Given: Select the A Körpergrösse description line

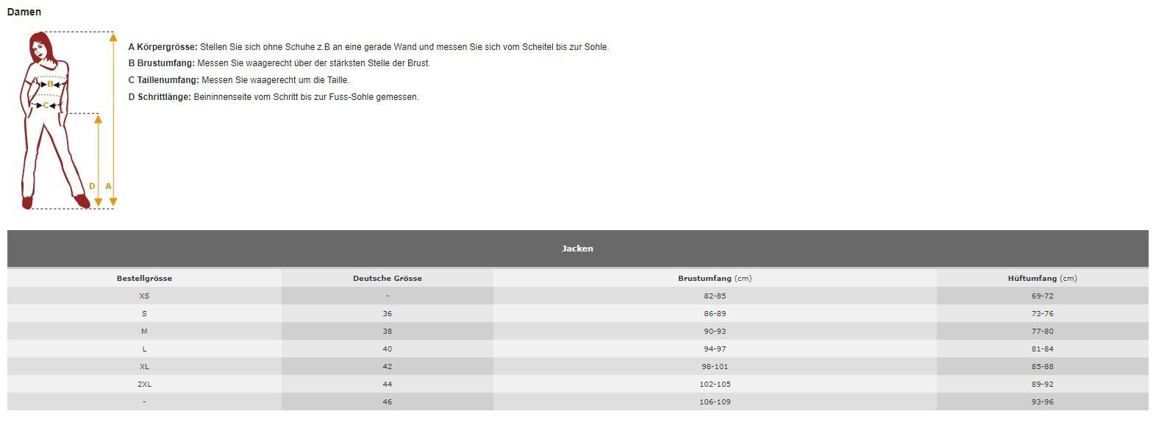Looking at the screenshot, I should [x=368, y=47].
